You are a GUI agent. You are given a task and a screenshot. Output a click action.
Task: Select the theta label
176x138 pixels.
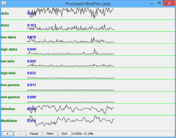(x=5, y=25)
